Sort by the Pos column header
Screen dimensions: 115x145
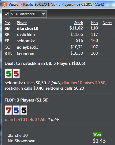[7, 23]
